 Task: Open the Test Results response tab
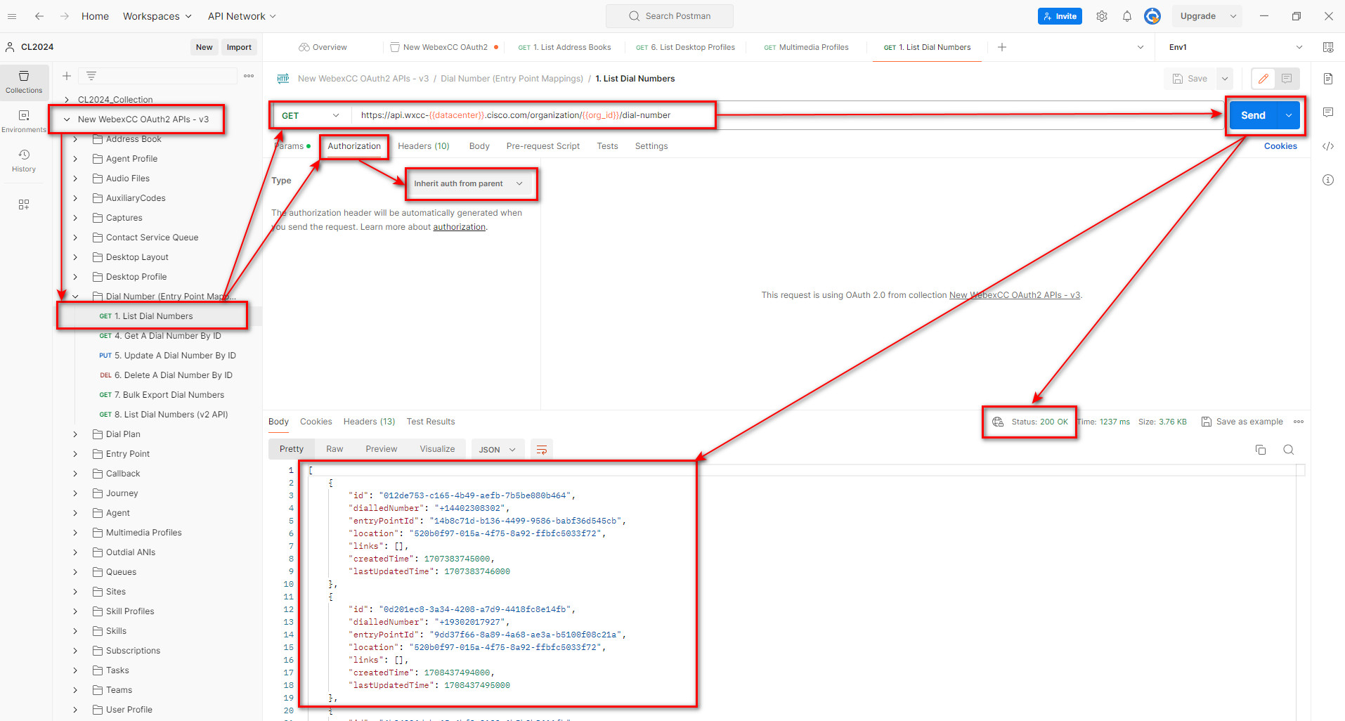[x=431, y=422]
